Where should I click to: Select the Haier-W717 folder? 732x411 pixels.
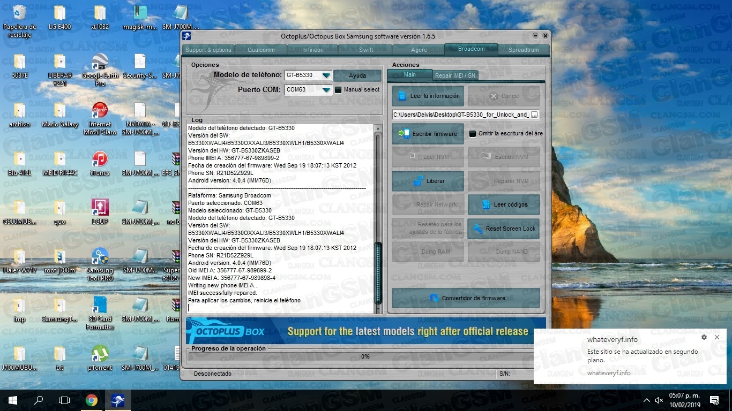(x=19, y=261)
